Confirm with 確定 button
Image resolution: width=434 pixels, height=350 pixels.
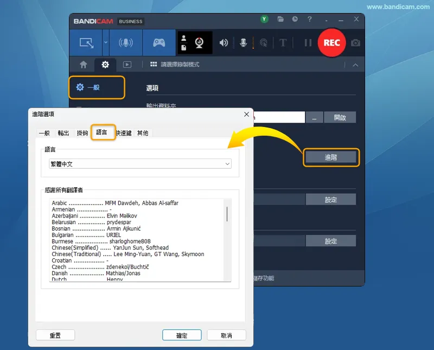coord(182,335)
